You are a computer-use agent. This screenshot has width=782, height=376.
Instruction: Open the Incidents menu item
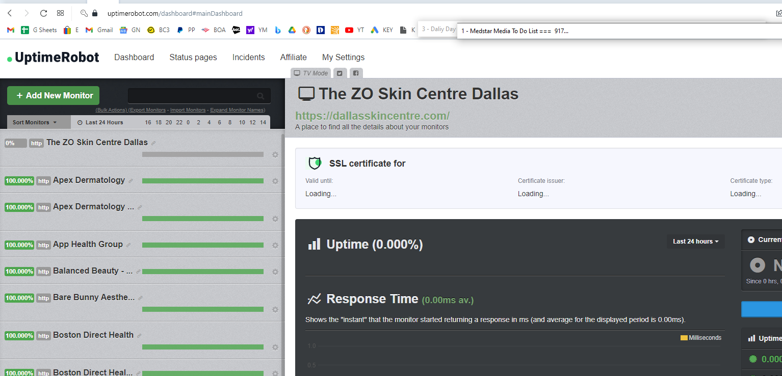(x=248, y=57)
